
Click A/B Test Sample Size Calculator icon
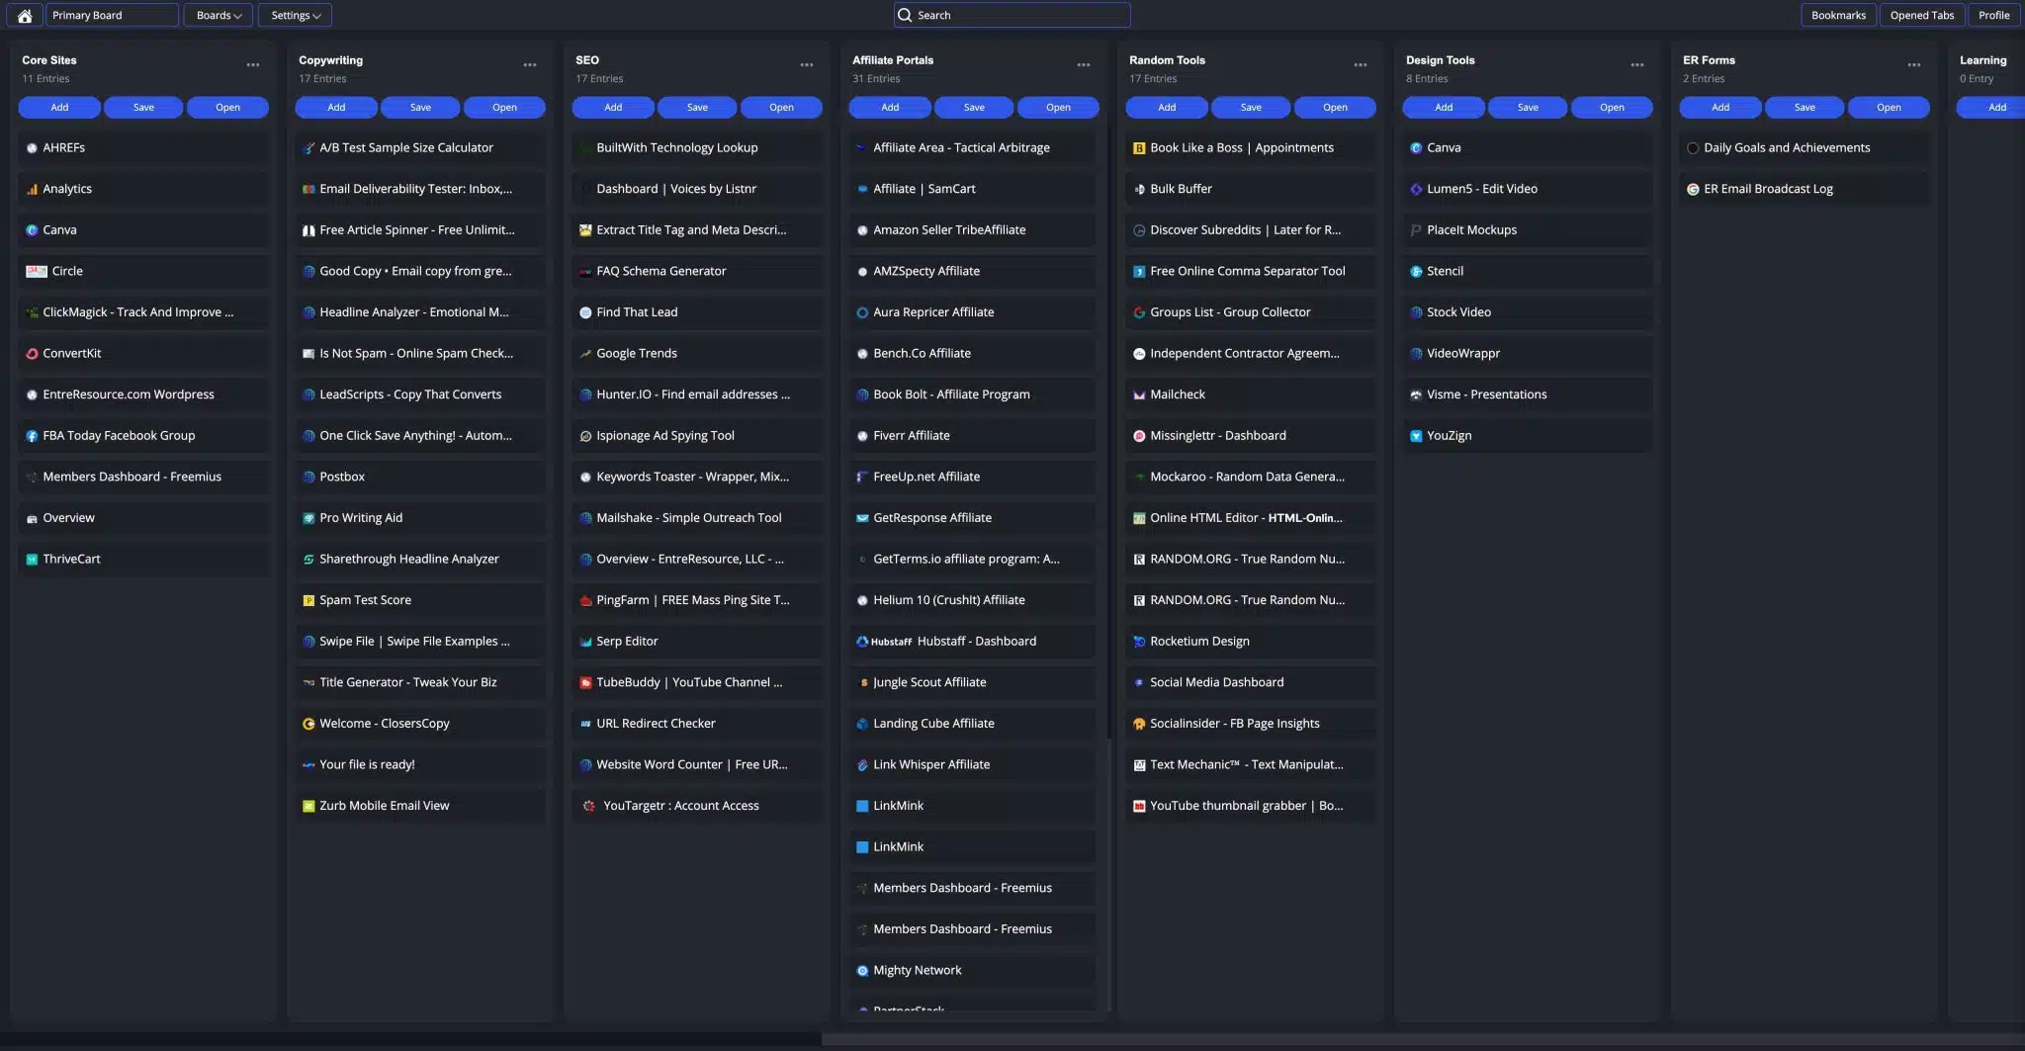click(x=308, y=148)
